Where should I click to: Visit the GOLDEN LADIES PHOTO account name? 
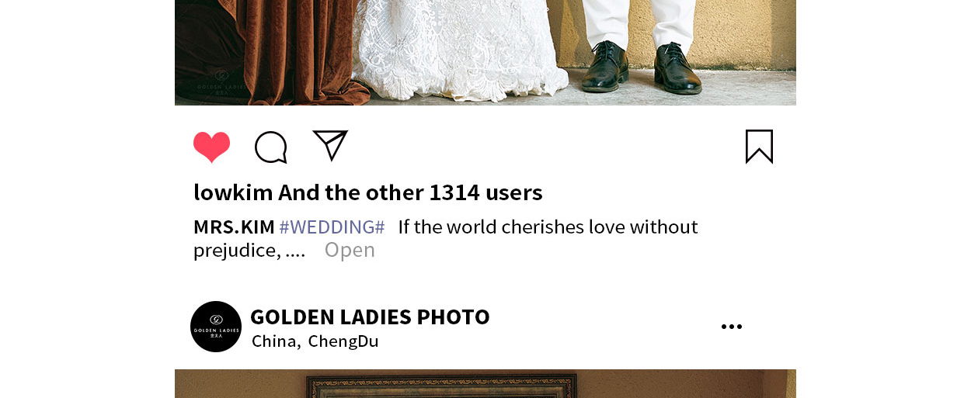(x=370, y=317)
